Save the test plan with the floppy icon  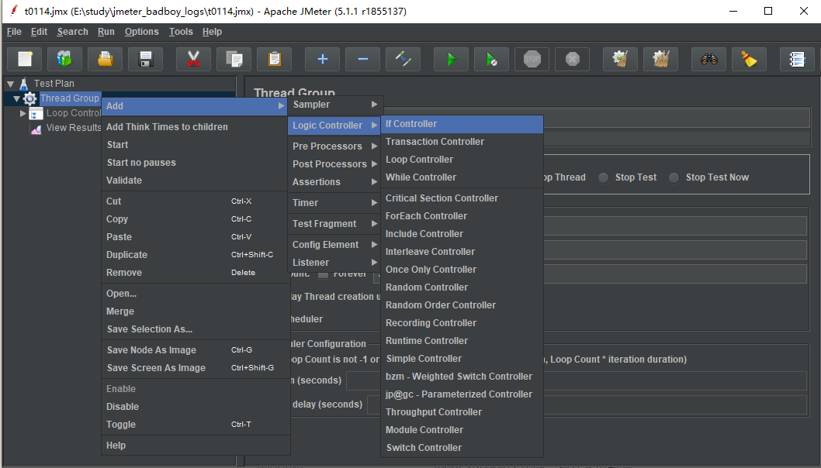click(146, 59)
